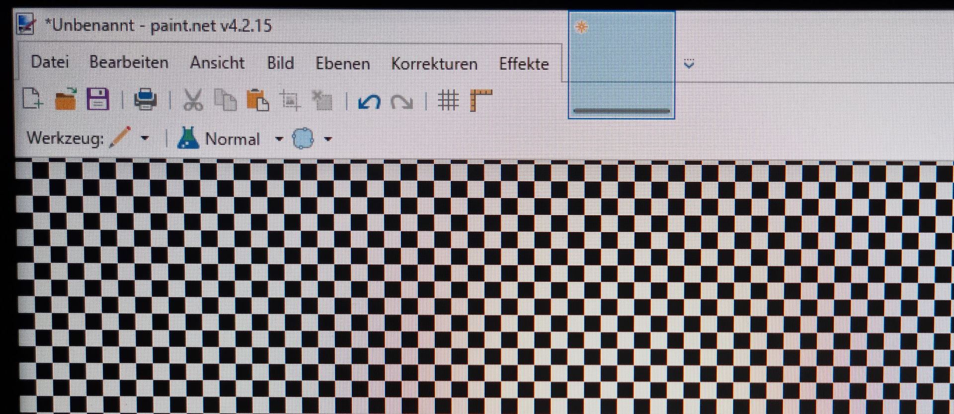Open the antialiasing mode dropdown
Image resolution: width=954 pixels, height=414 pixels.
[x=327, y=140]
